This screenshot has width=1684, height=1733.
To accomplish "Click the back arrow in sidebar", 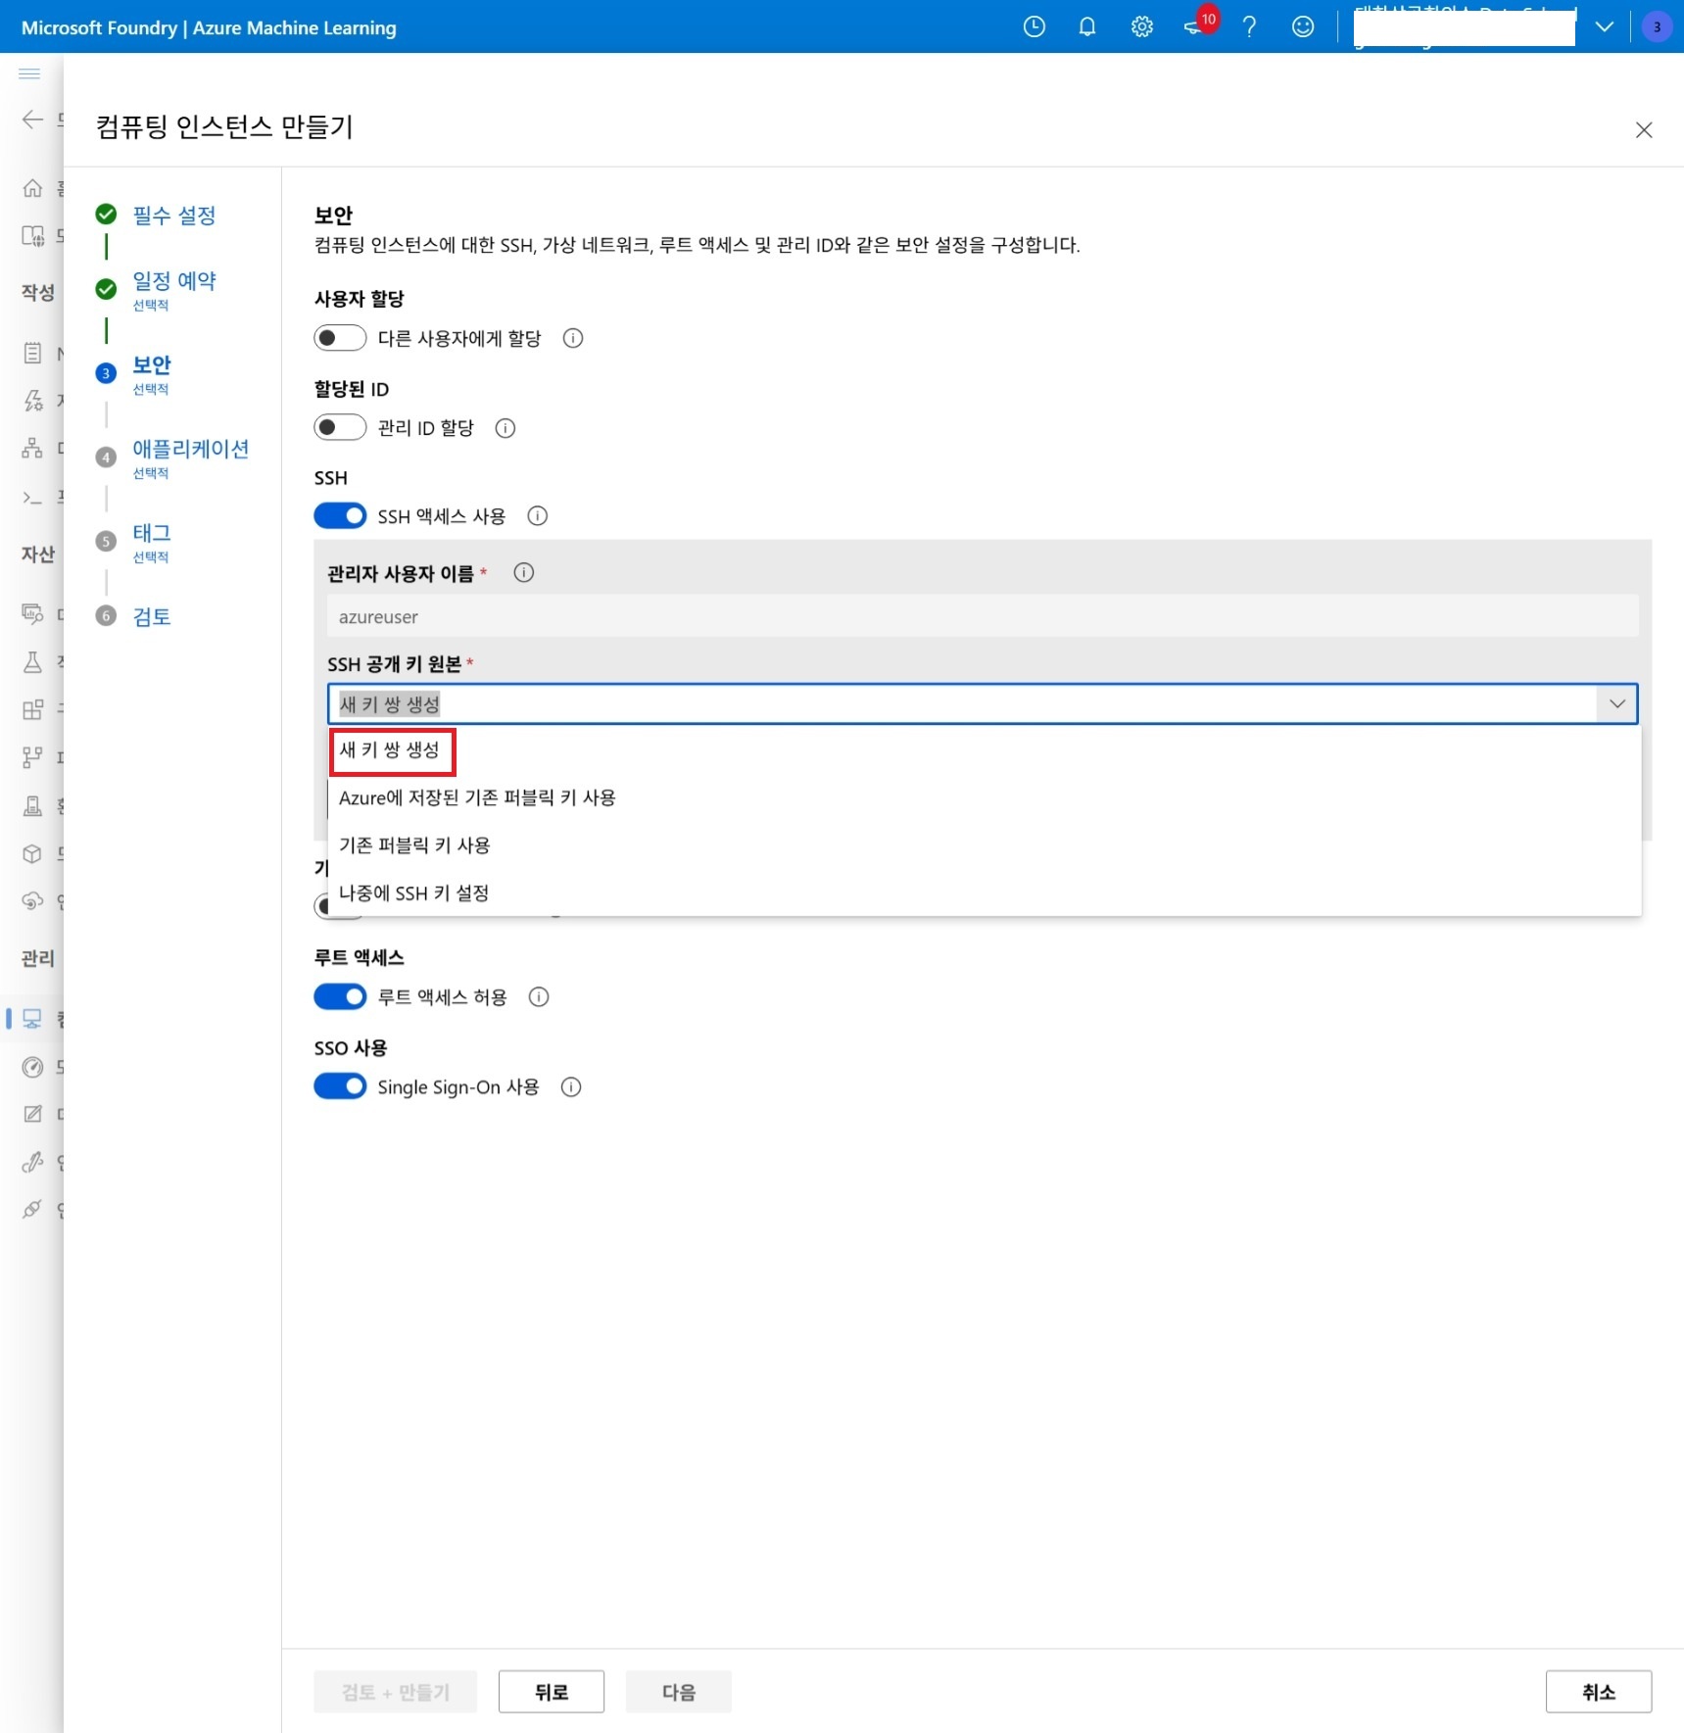I will (32, 120).
